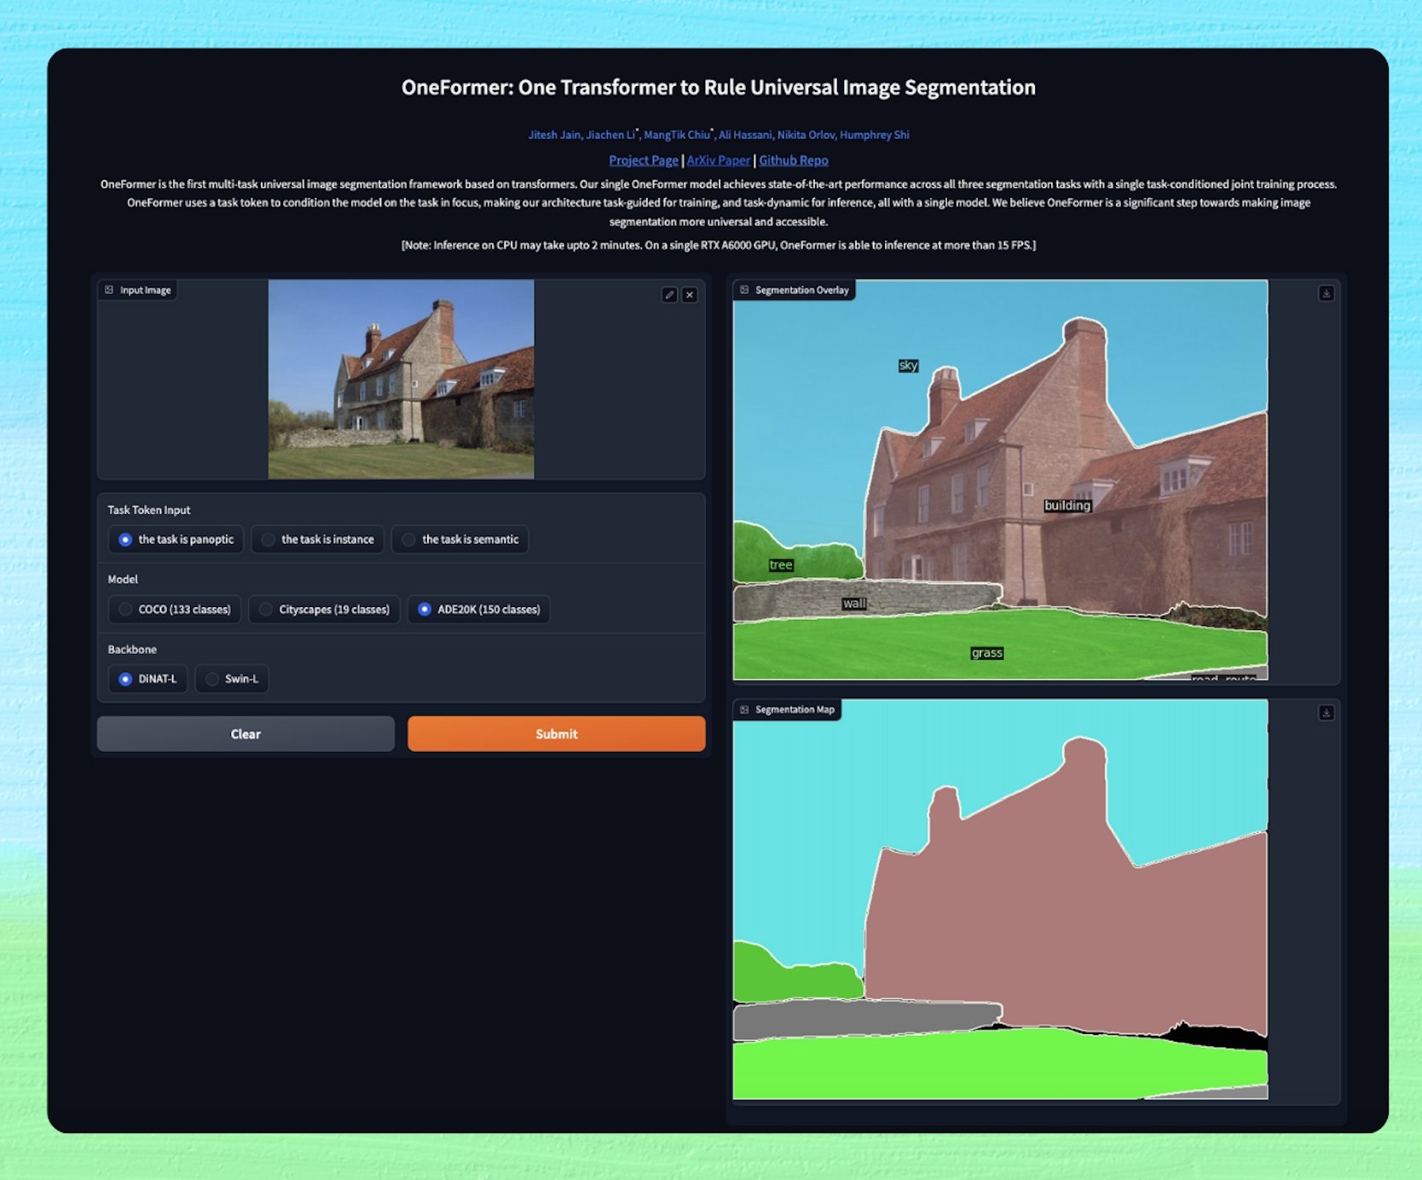Switch backbone to Swin-L
Image resolution: width=1422 pixels, height=1180 pixels.
click(x=212, y=680)
